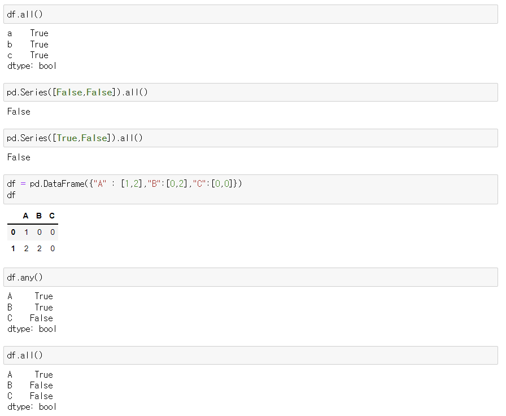Screen dimensions: 506x416
Task: Click the 'dtype: bool' line in the df.any() output
Action: click(x=32, y=329)
